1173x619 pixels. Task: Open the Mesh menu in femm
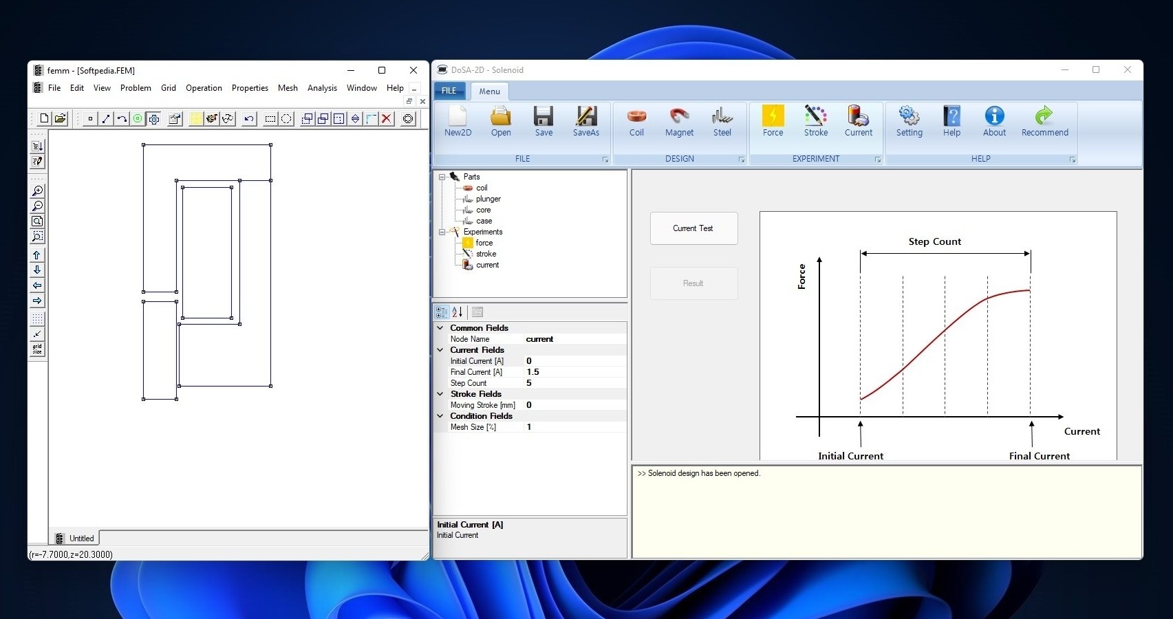pos(288,88)
